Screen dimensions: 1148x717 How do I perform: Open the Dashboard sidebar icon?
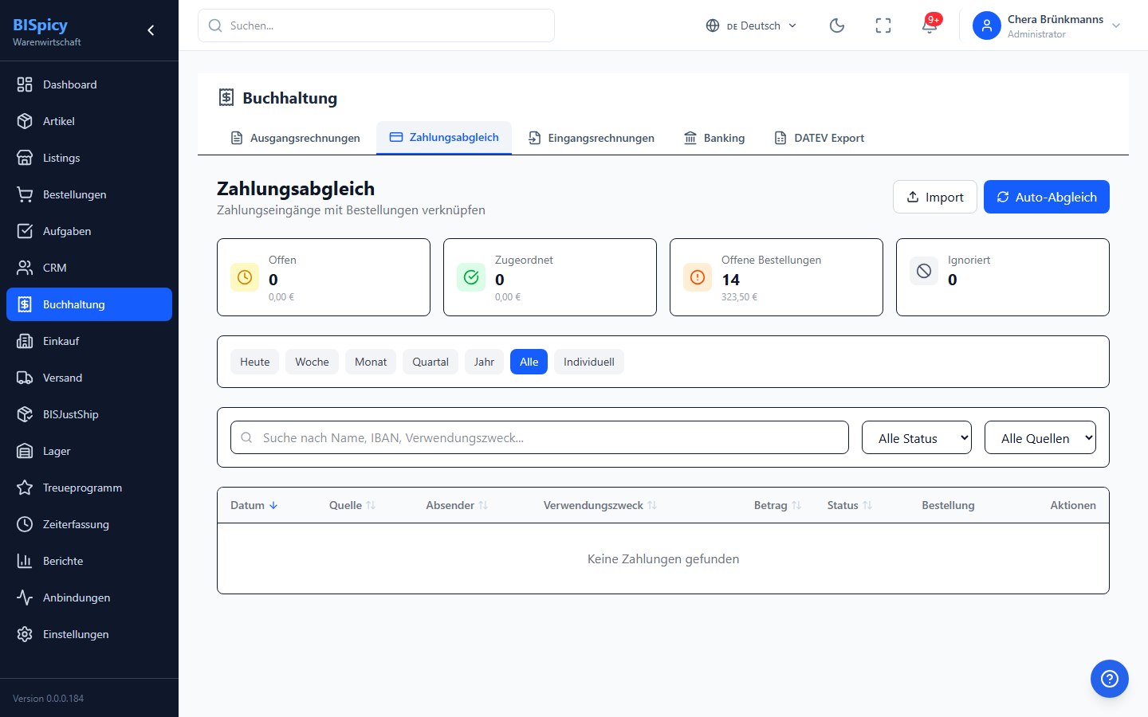tap(25, 84)
